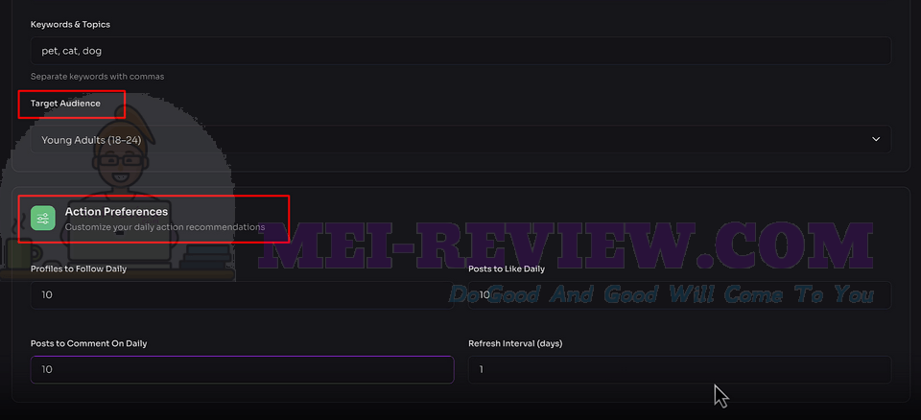921x420 pixels.
Task: Click the Refresh Interval (days) field
Action: click(679, 370)
